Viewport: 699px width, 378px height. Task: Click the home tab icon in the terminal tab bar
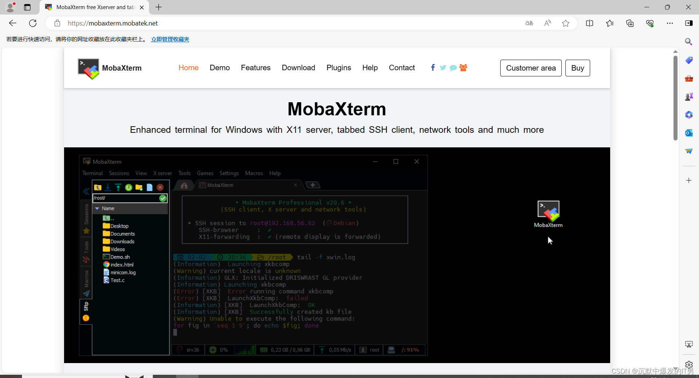click(x=183, y=185)
